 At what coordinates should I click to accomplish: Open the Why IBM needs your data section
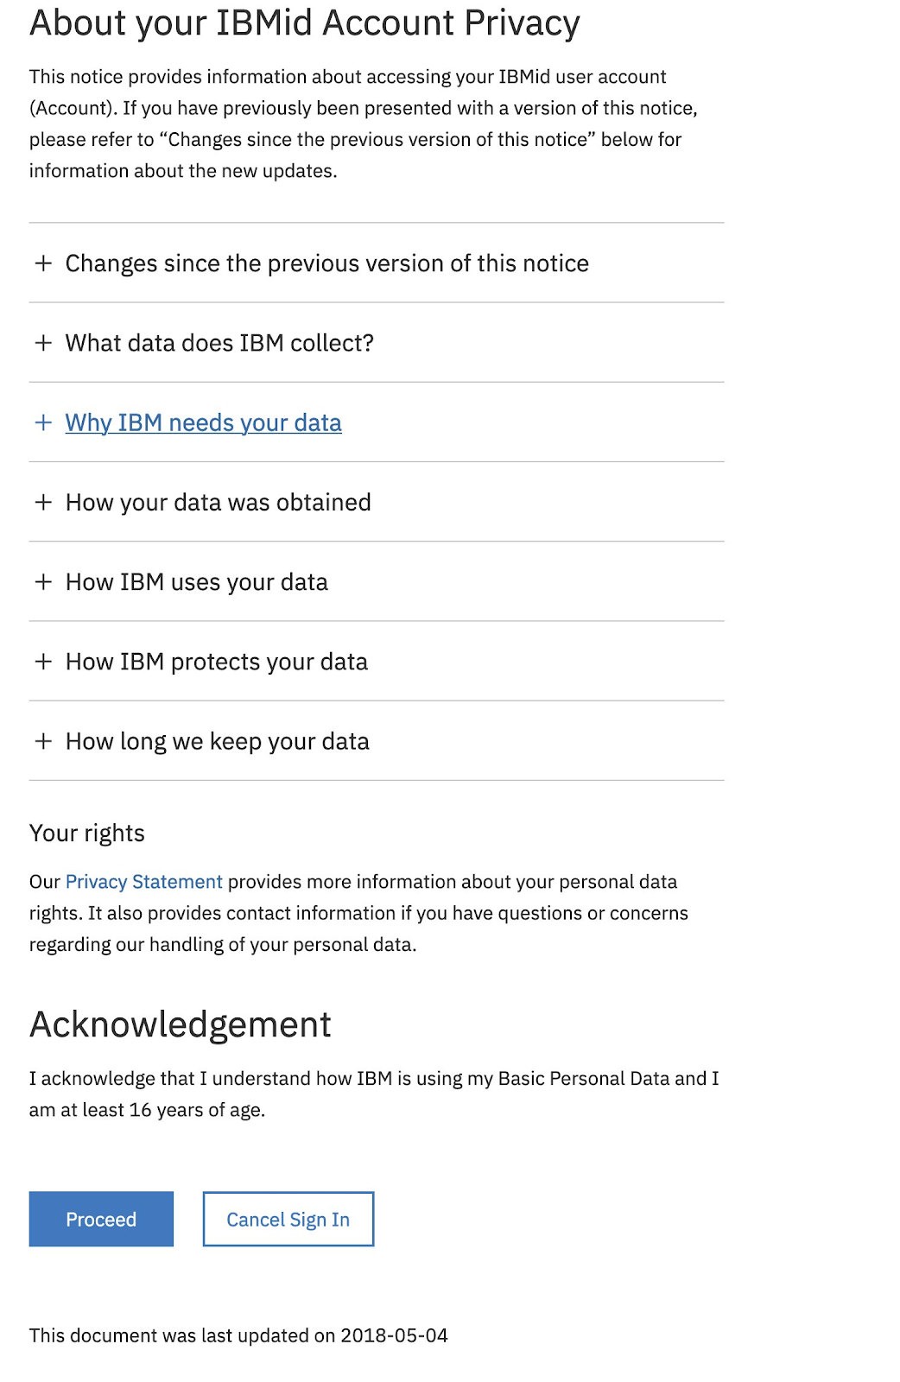tap(203, 422)
